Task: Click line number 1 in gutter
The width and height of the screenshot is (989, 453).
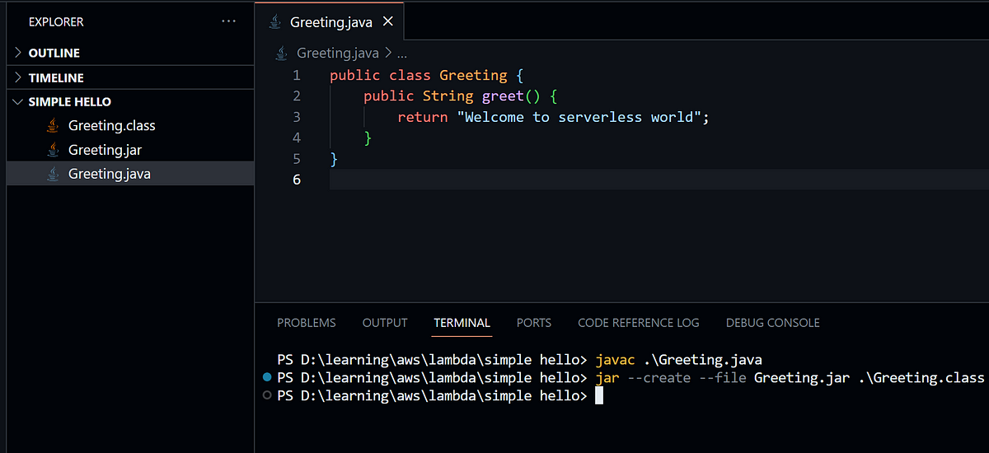Action: pos(297,76)
